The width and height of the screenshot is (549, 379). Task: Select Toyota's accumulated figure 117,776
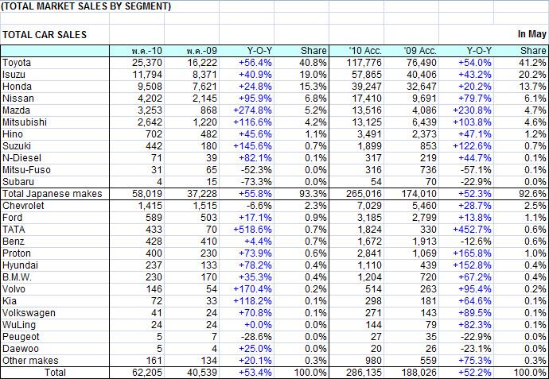369,62
